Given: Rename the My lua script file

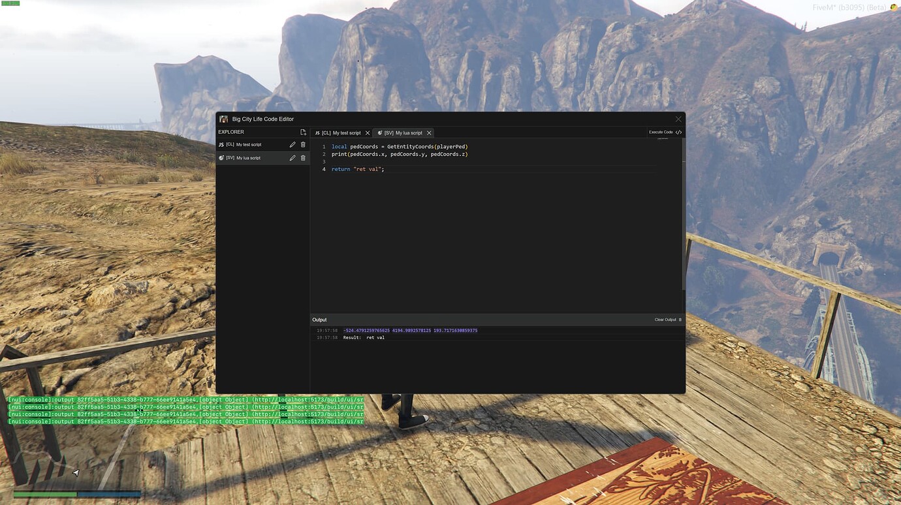Looking at the screenshot, I should (292, 158).
